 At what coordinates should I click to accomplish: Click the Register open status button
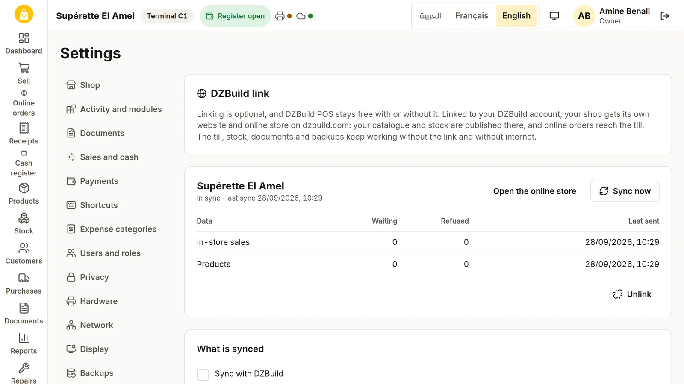[235, 16]
